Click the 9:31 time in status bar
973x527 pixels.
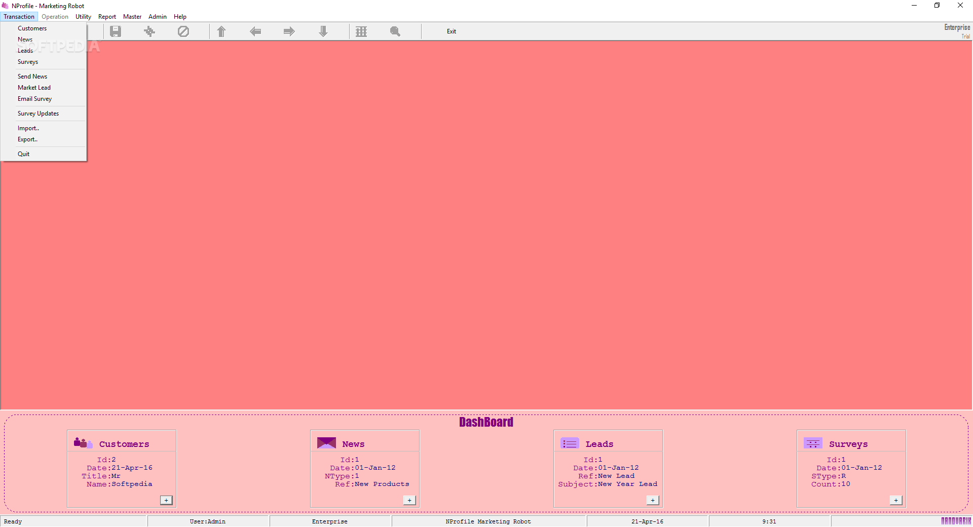(769, 521)
